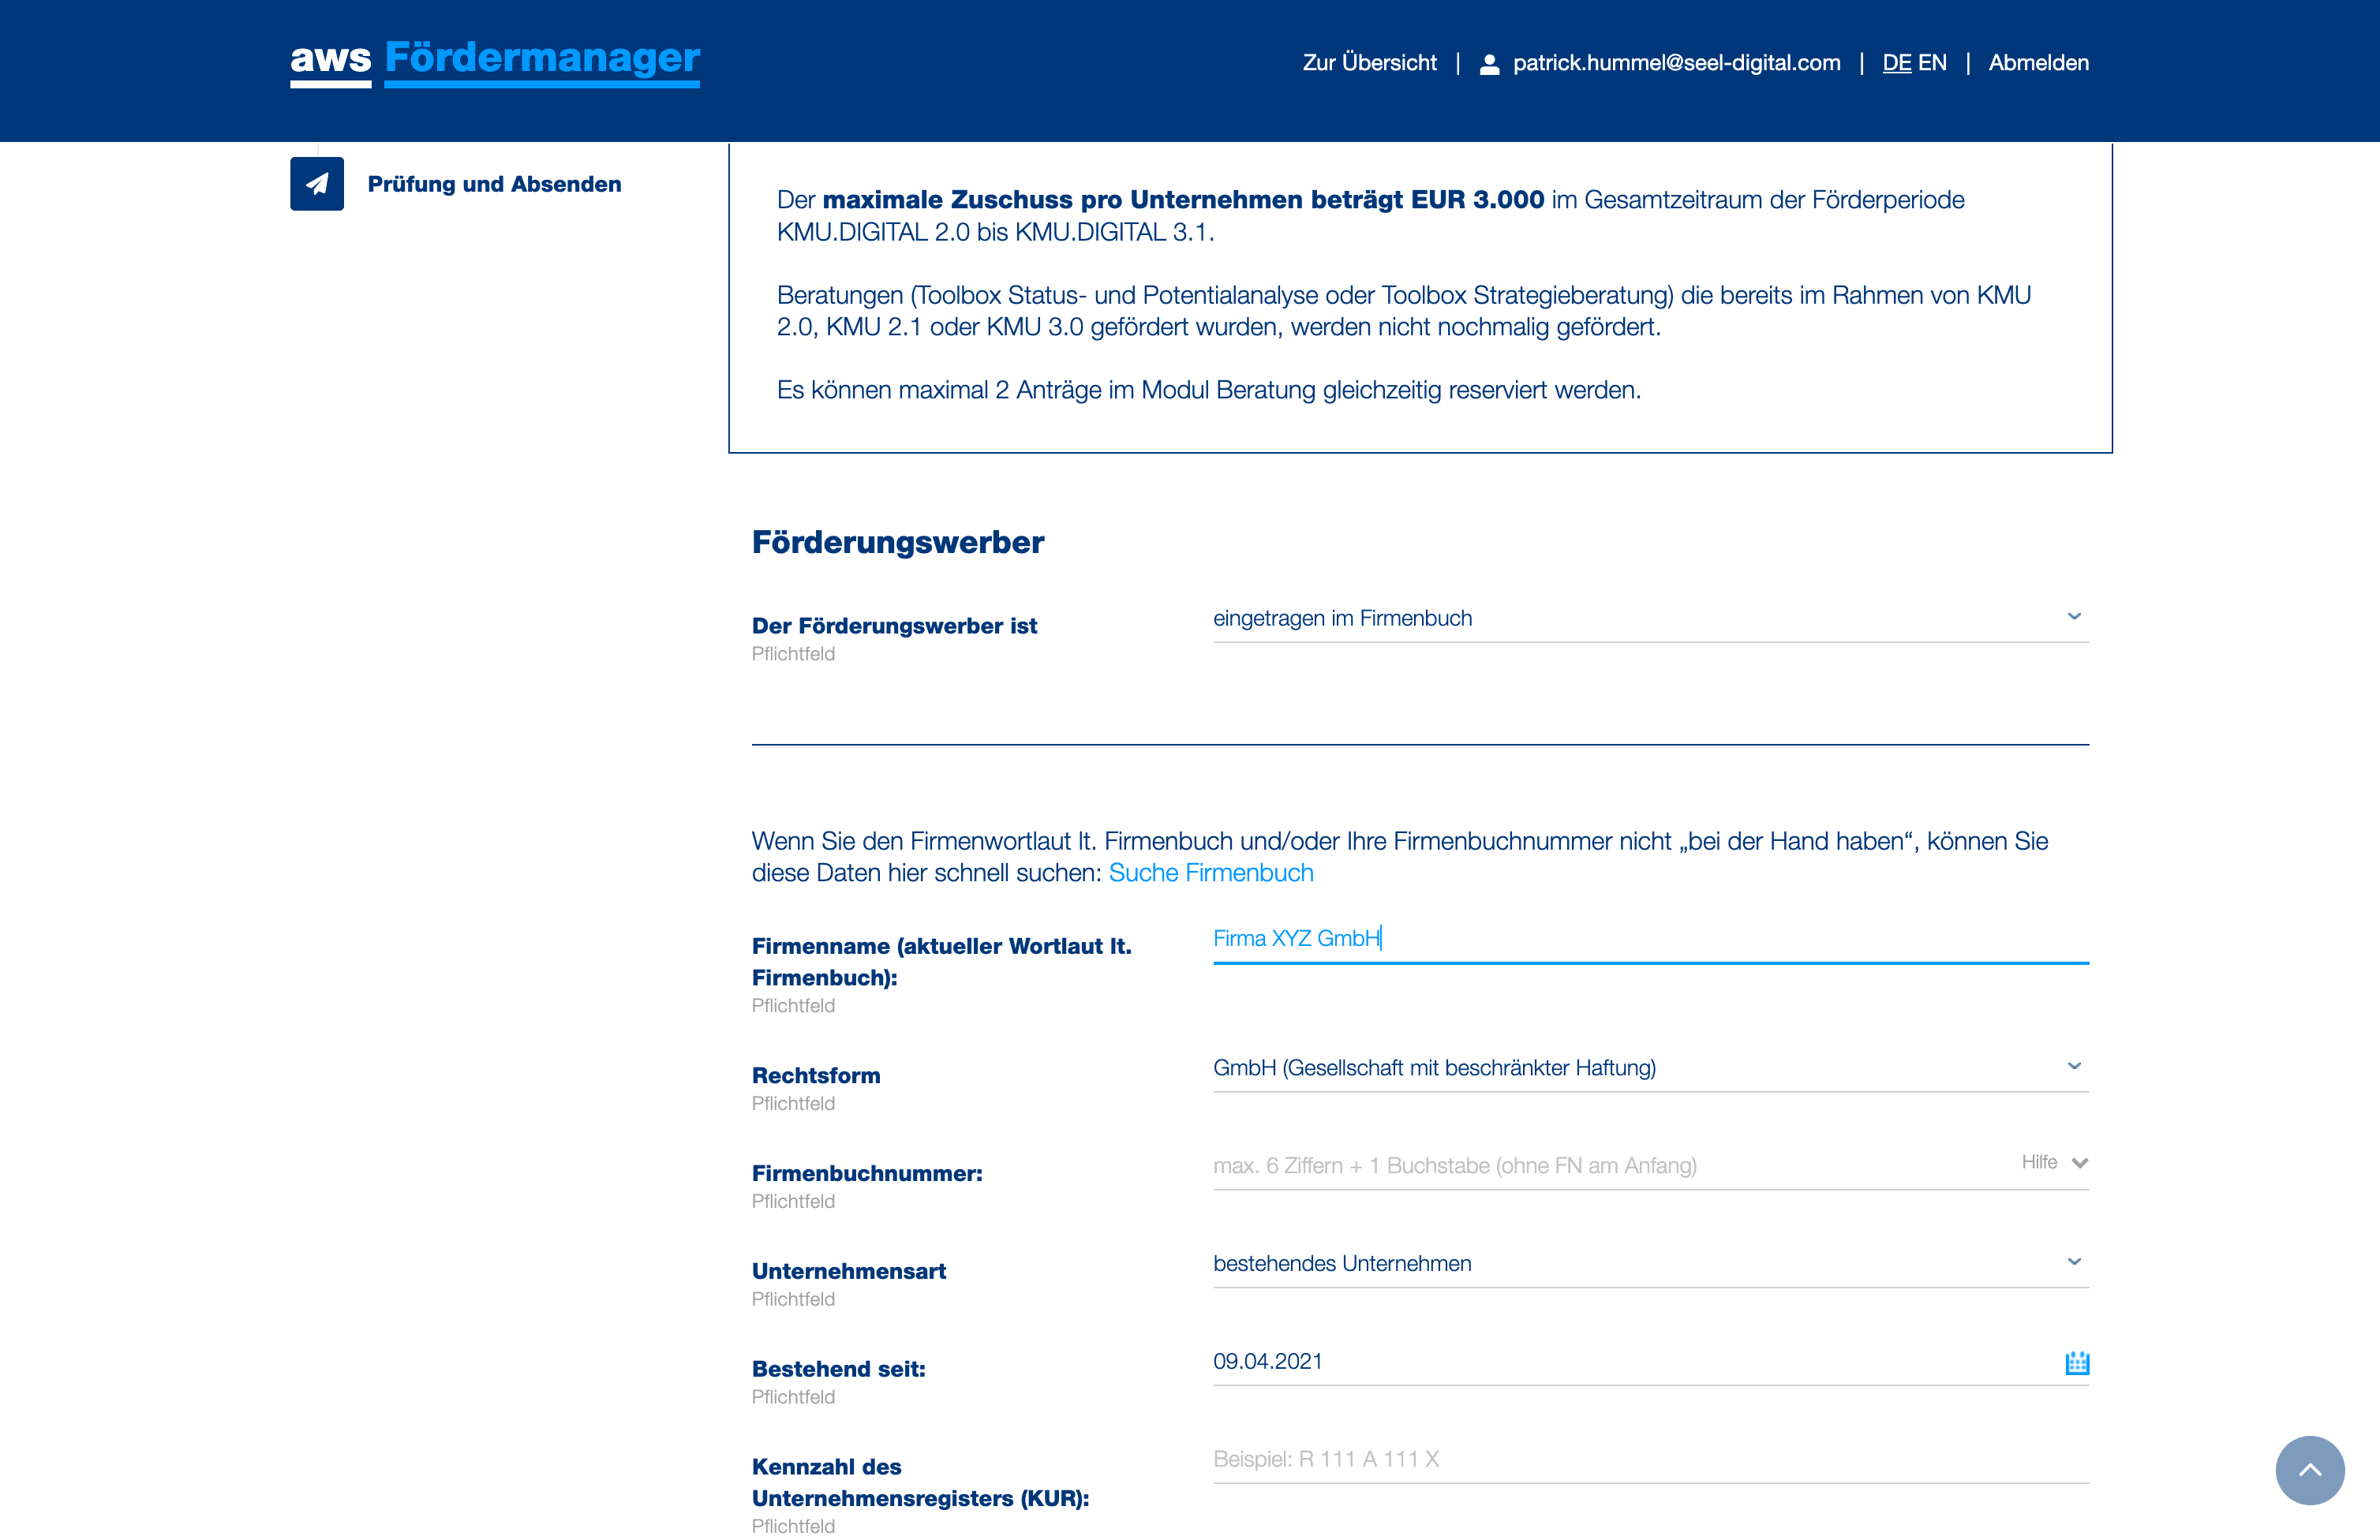The image size is (2380, 1540).
Task: Open the Unternehmensart dropdown
Action: coord(1651,1263)
